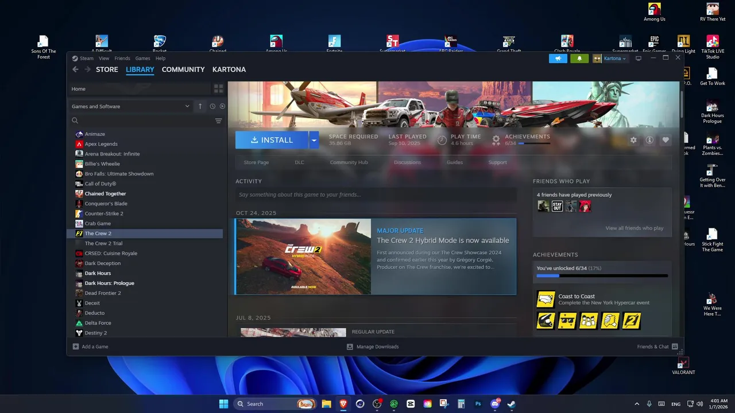This screenshot has height=413, width=735.
Task: Open collections grid view icon beside Home
Action: pos(218,89)
